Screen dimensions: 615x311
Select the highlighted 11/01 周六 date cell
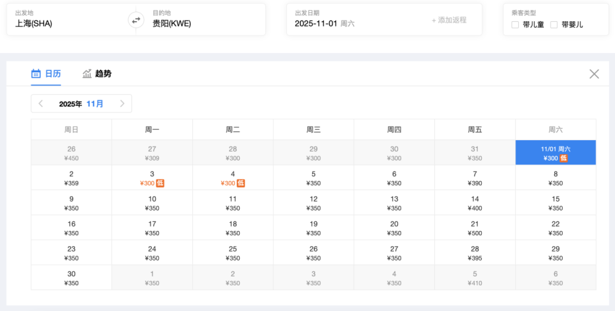[555, 153]
